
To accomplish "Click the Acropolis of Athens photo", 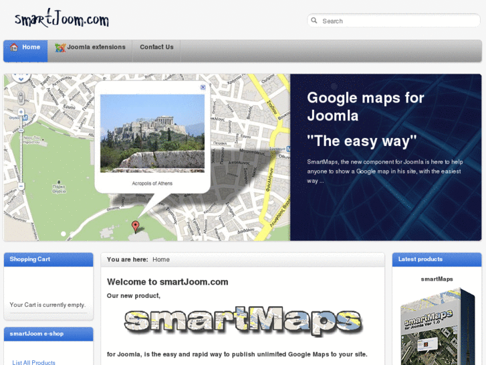I will pyautogui.click(x=152, y=133).
